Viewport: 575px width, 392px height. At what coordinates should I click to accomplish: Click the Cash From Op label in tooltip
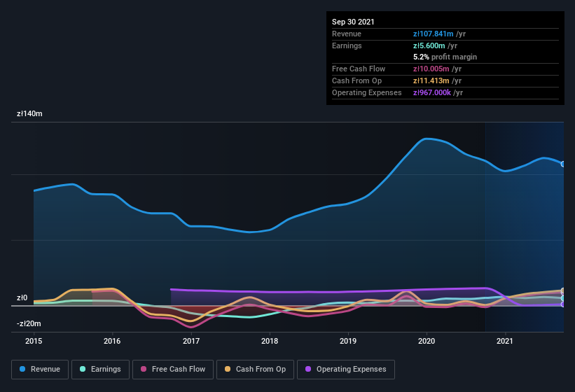(x=356, y=80)
